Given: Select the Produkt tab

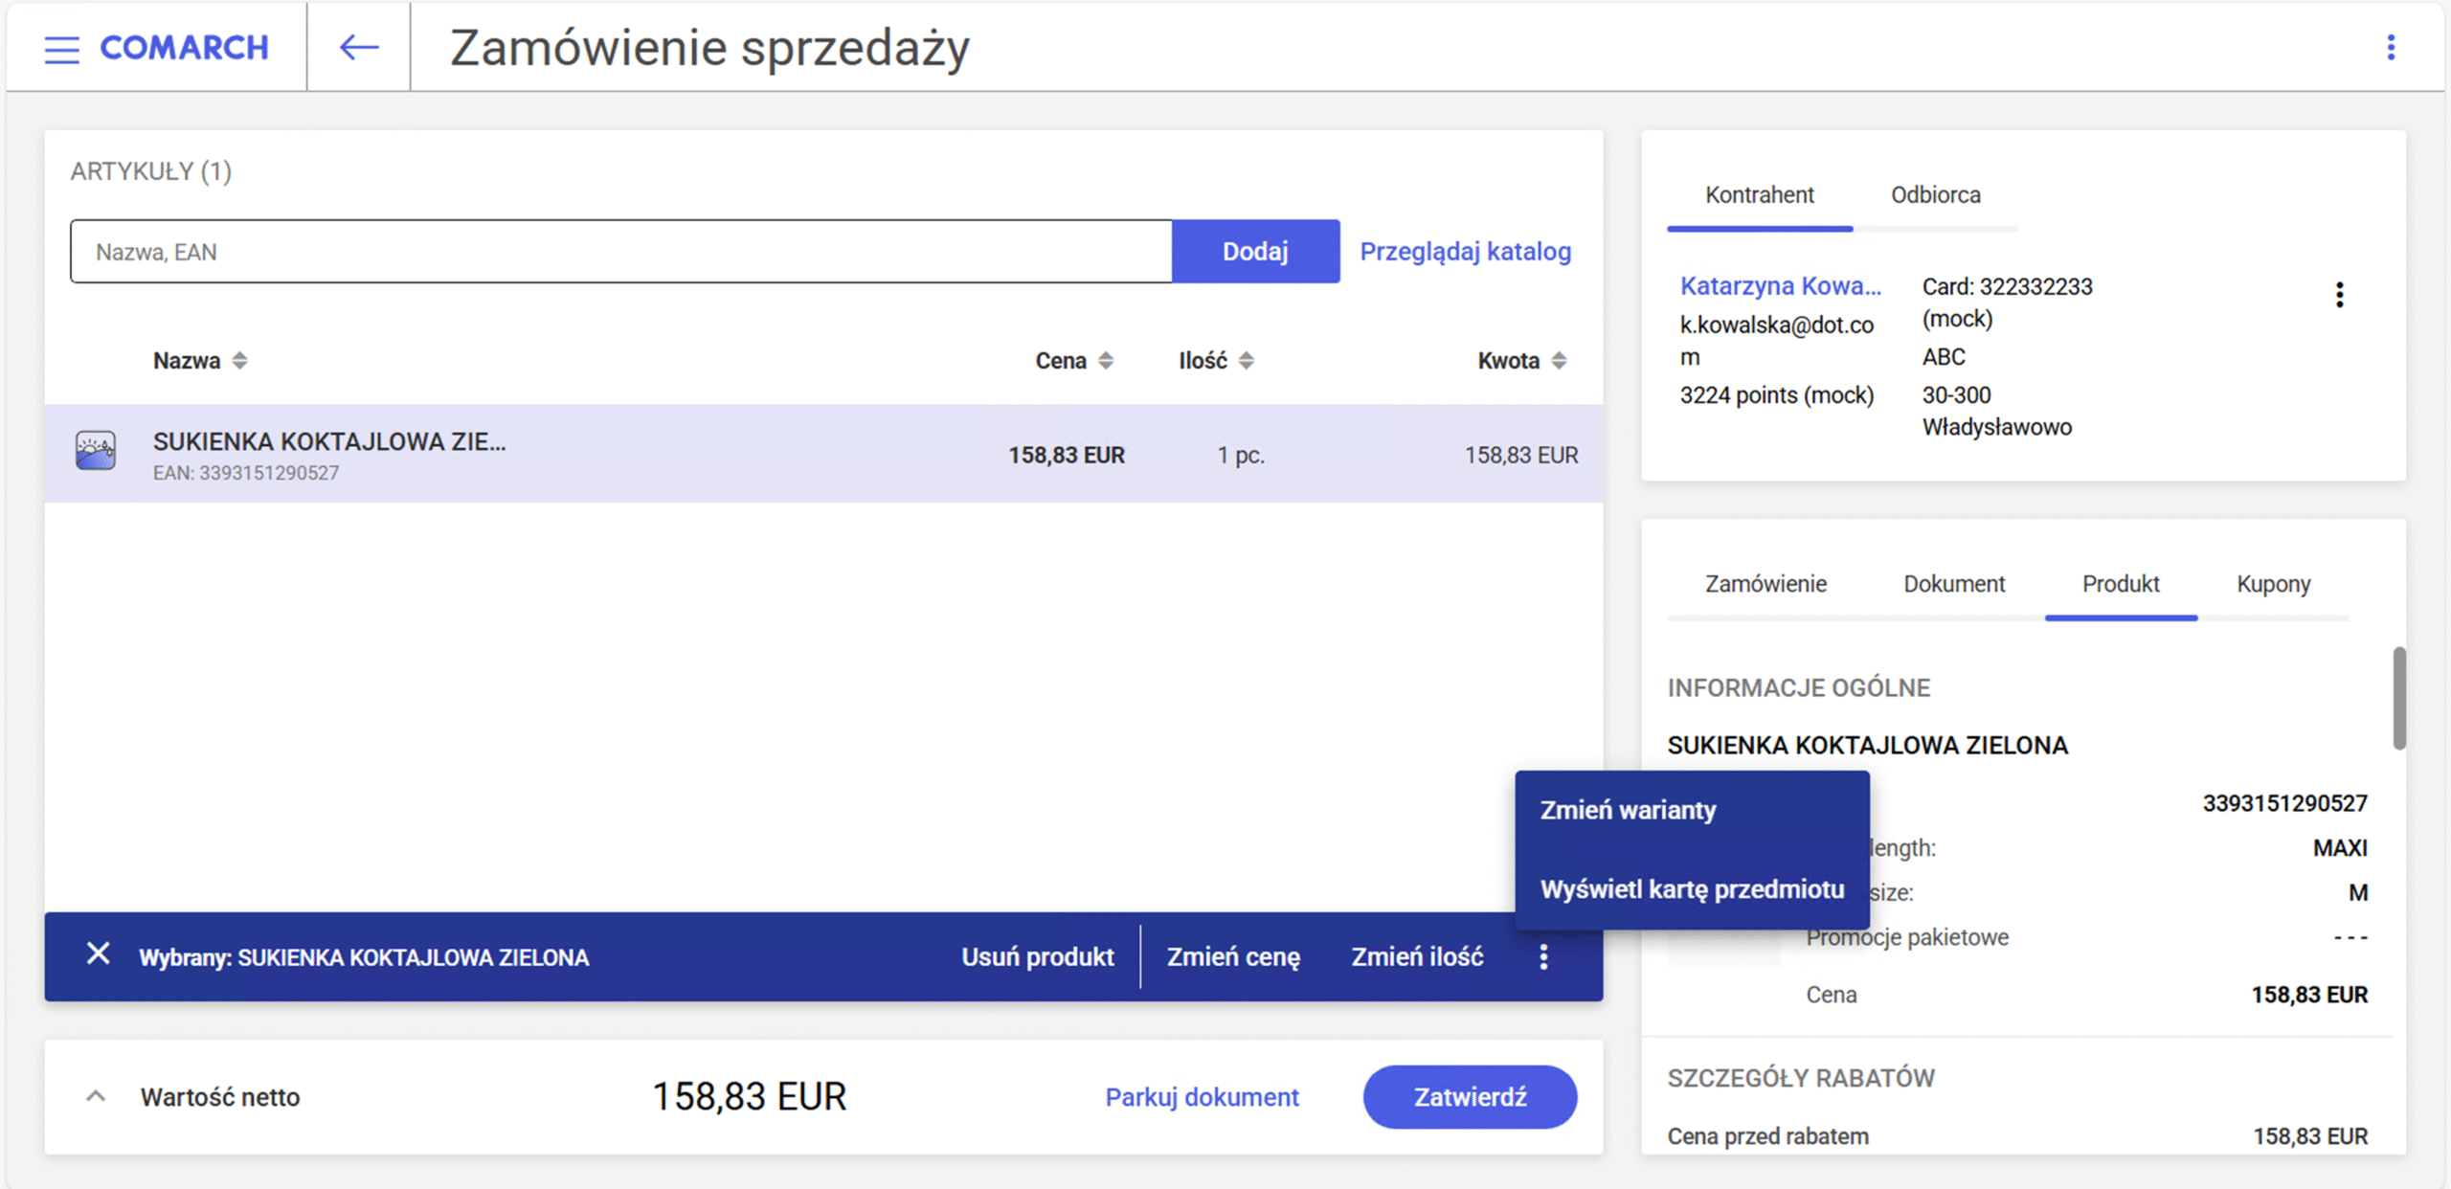Looking at the screenshot, I should click(x=2121, y=584).
